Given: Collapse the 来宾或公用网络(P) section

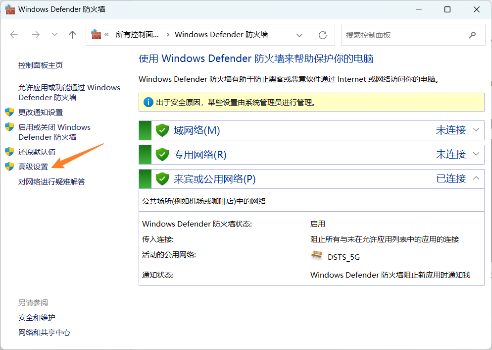Looking at the screenshot, I should pyautogui.click(x=476, y=178).
